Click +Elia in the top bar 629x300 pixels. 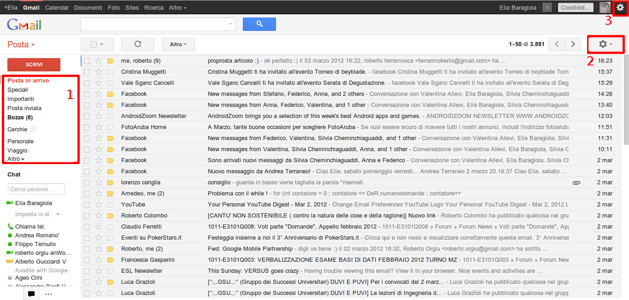12,8
